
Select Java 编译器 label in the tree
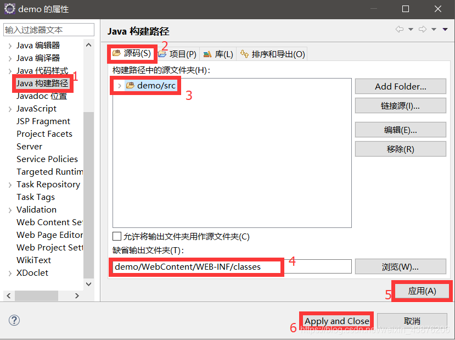[x=38, y=58]
